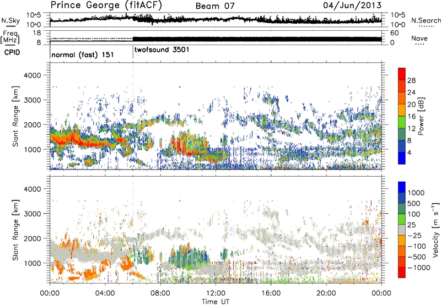Click the blue top segment of Velocity colorbar
The image size is (441, 305).
tap(402, 187)
